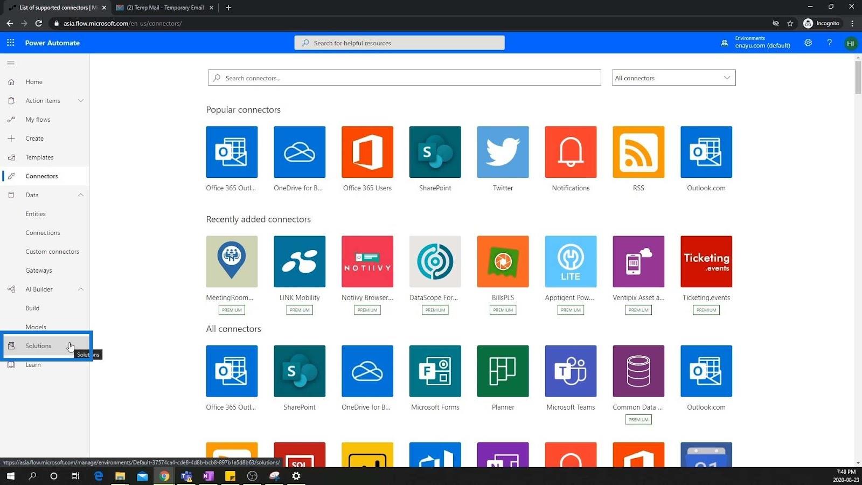Open Custom connectors under Data
This screenshot has height=485, width=862.
(52, 252)
